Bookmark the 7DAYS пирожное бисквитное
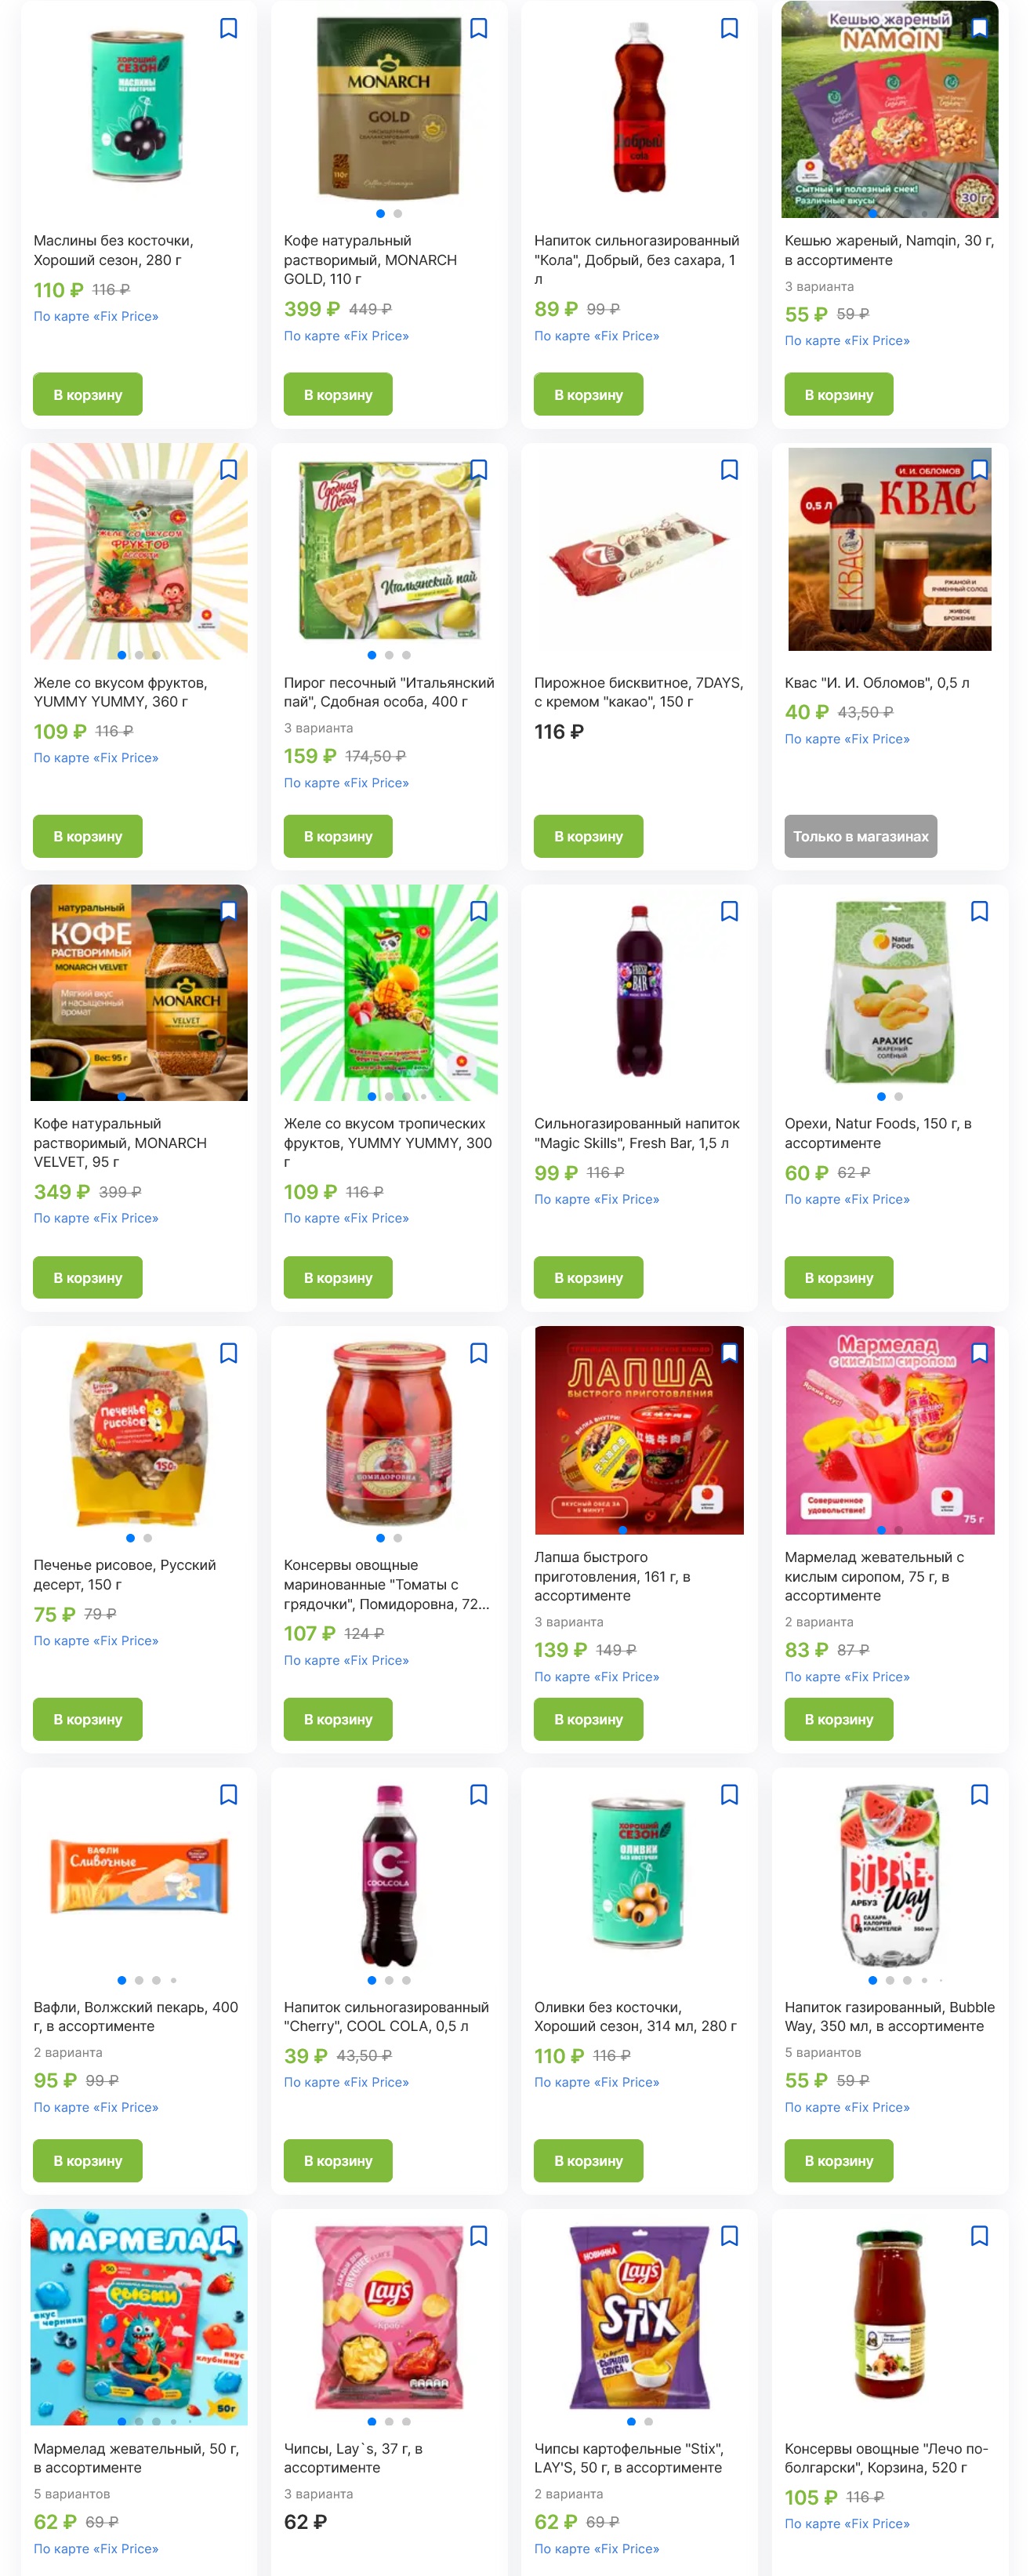Viewport: 1030px width, 2576px height. coord(729,469)
